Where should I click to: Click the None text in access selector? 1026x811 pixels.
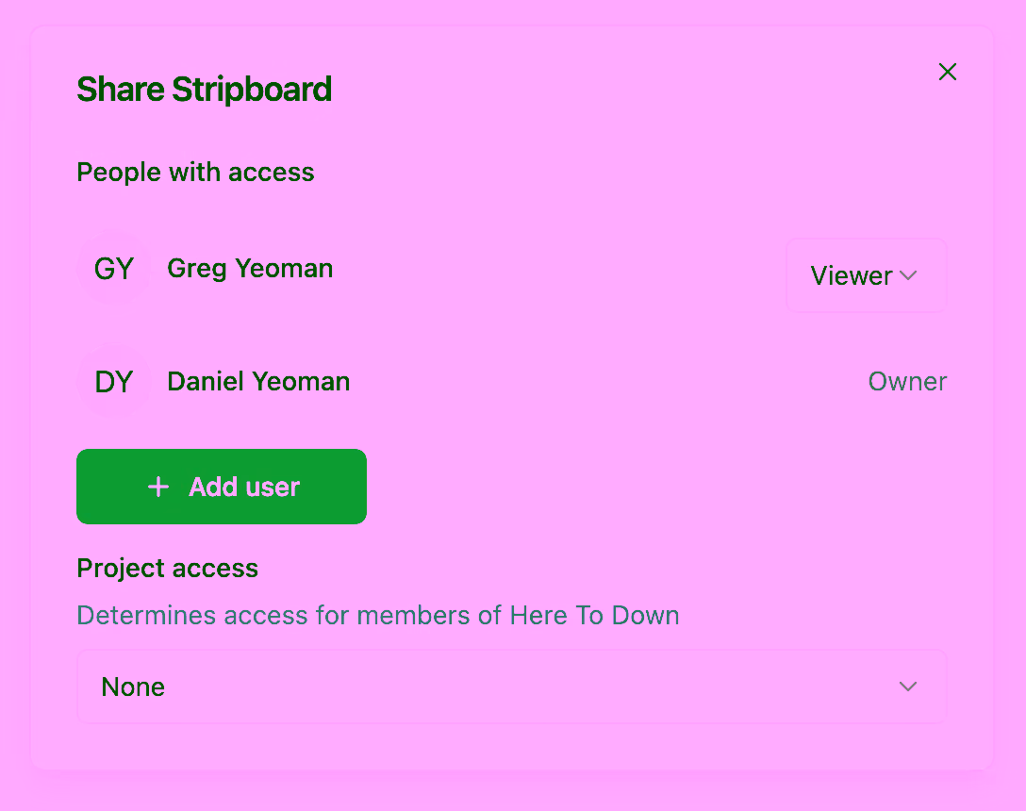133,687
